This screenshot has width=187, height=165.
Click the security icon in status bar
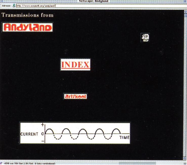point(1,163)
